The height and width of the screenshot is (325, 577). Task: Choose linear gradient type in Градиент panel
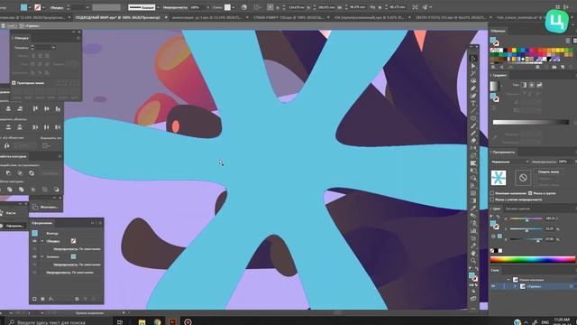point(524,85)
